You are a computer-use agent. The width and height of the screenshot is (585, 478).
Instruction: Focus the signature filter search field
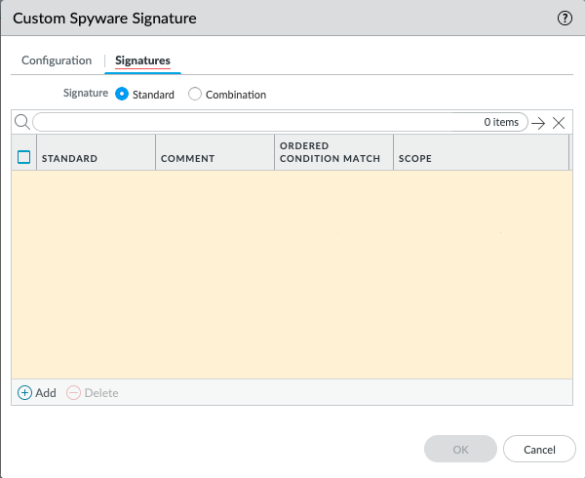pos(253,123)
